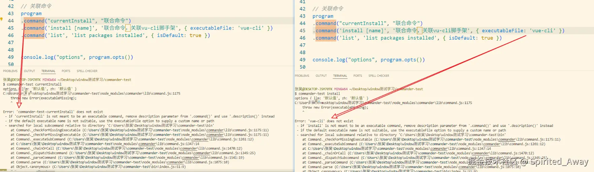This screenshot has width=594, height=172.
Task: Open the PROBLEMS tab in right pane
Action: click(x=302, y=76)
